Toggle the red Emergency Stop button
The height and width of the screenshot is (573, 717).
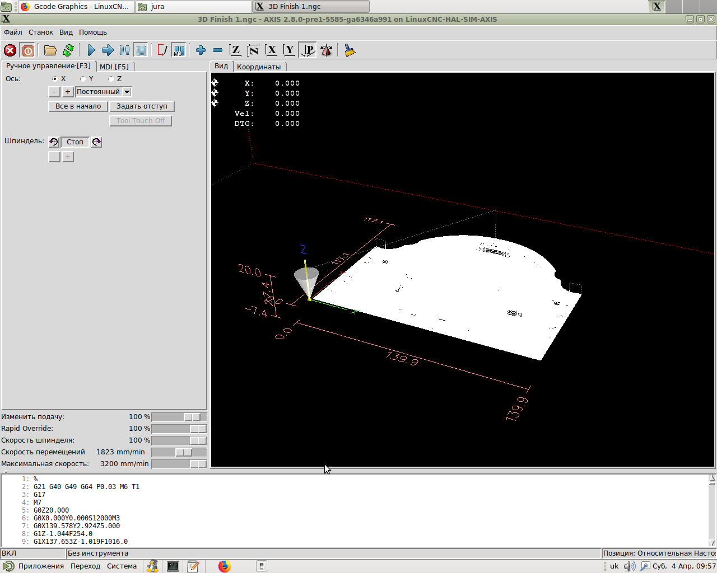coord(10,50)
